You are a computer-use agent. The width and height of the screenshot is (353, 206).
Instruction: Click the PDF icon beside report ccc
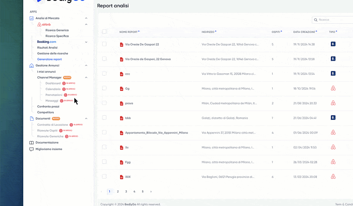click(x=122, y=74)
